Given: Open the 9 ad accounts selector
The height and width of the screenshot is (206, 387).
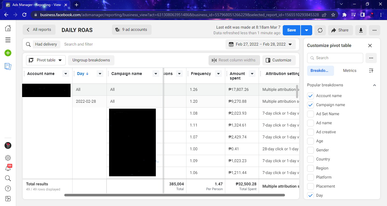Looking at the screenshot, I should pos(131,30).
